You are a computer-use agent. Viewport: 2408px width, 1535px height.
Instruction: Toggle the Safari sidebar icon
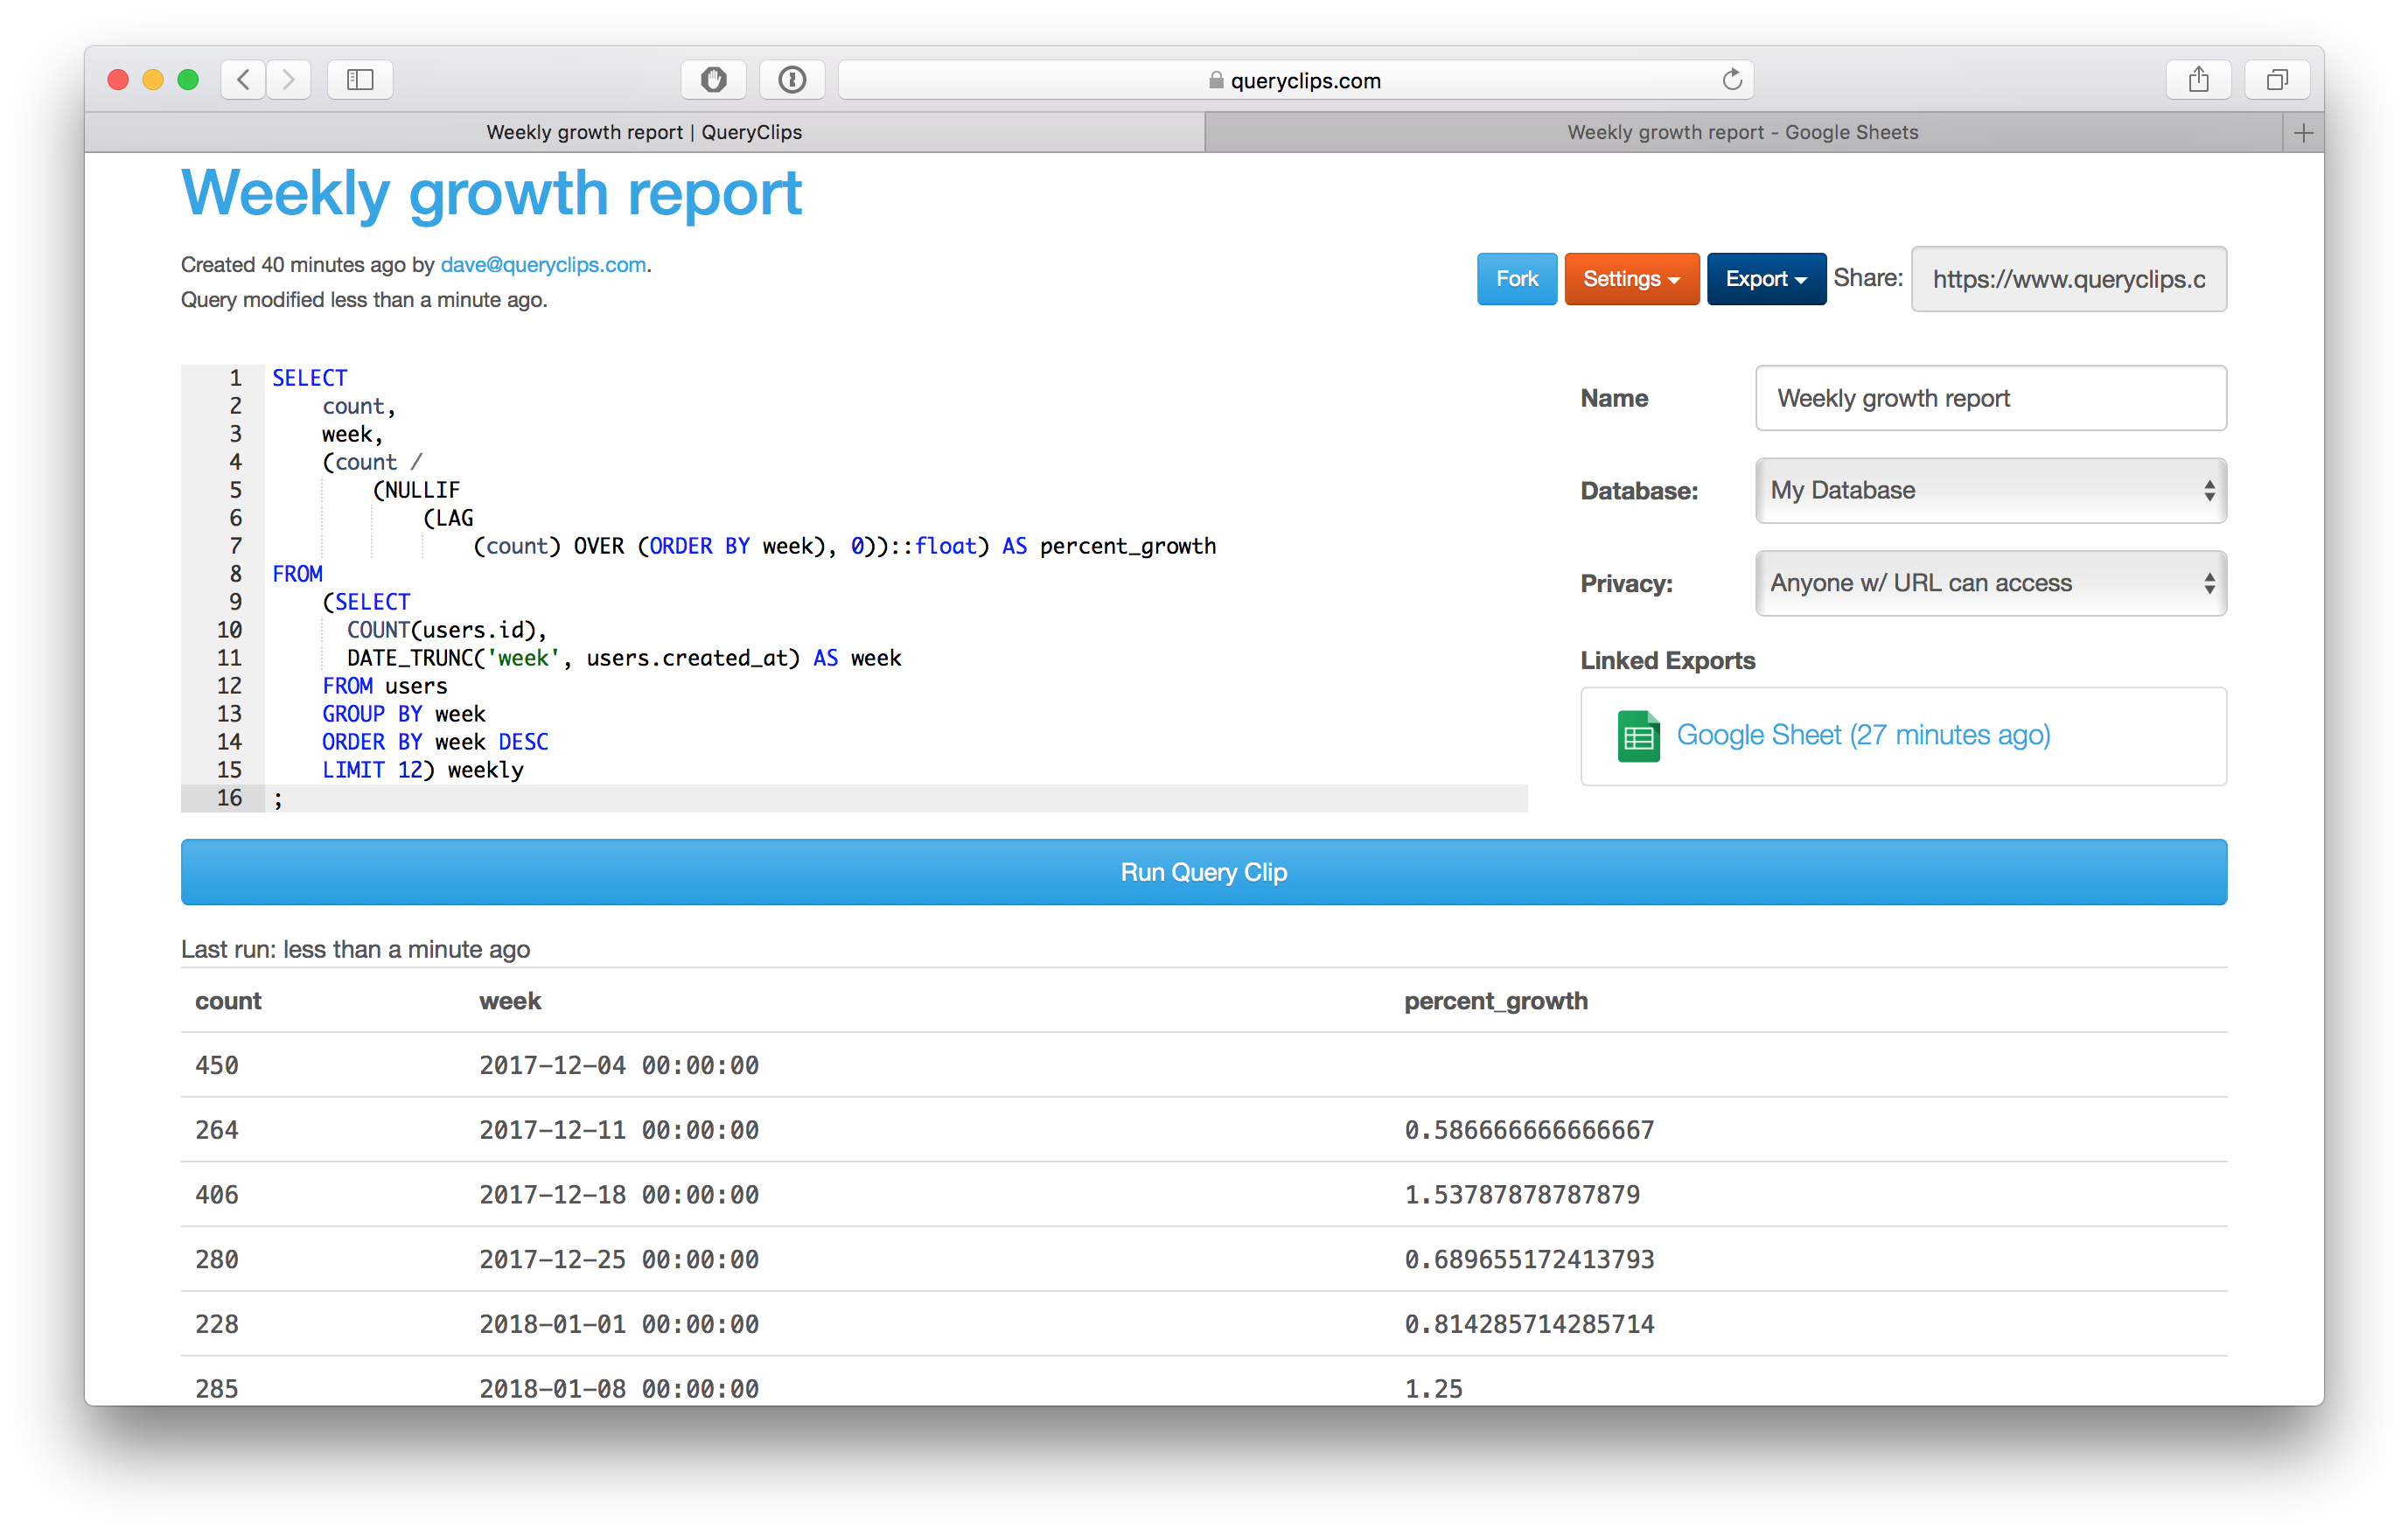[x=360, y=80]
